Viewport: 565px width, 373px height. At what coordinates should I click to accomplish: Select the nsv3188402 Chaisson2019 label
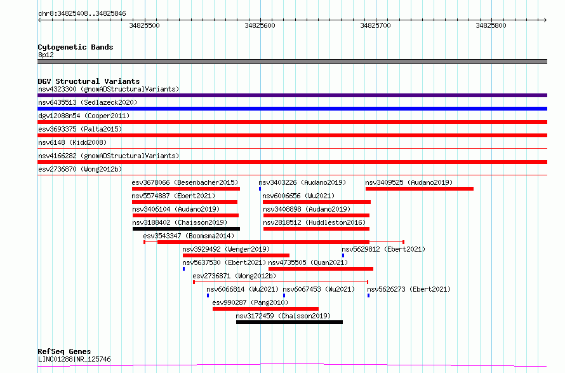coord(180,222)
